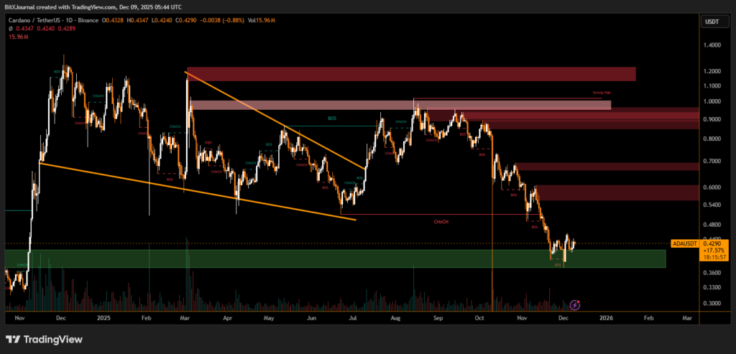Click the red CHoCH label below the wedge

pyautogui.click(x=441, y=221)
